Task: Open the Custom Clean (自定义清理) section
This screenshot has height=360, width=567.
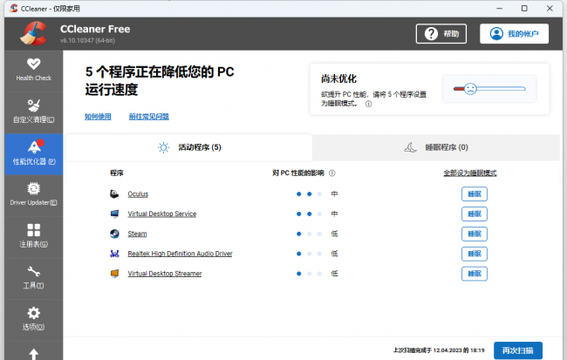Action: click(34, 112)
